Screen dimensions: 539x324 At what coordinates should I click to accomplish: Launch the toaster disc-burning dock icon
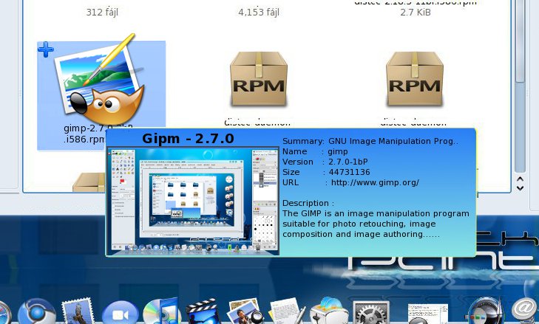point(328,311)
